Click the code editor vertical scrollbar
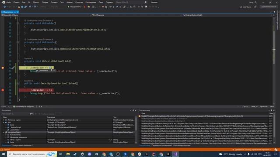 (274, 61)
